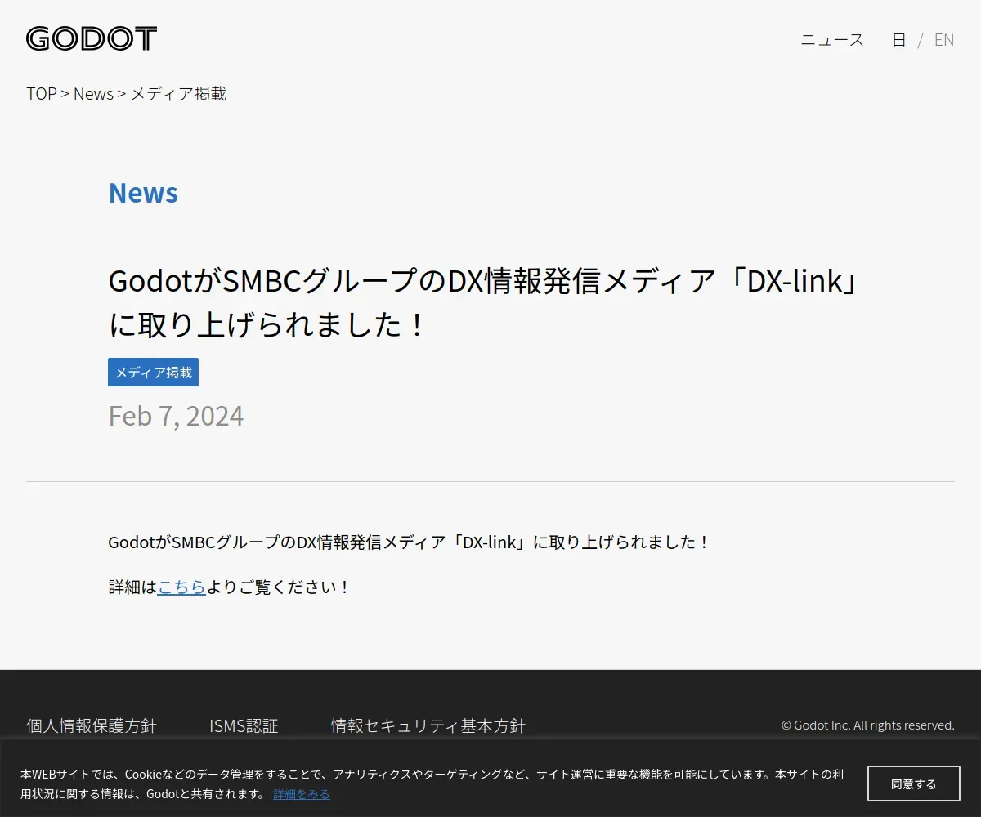Open 詳細をみる cookie details link
Image resolution: width=981 pixels, height=817 pixels.
pos(302,793)
